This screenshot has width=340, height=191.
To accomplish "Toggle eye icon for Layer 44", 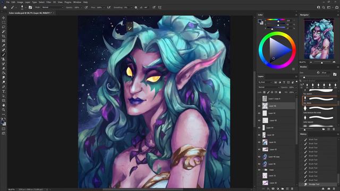I will tap(259, 128).
